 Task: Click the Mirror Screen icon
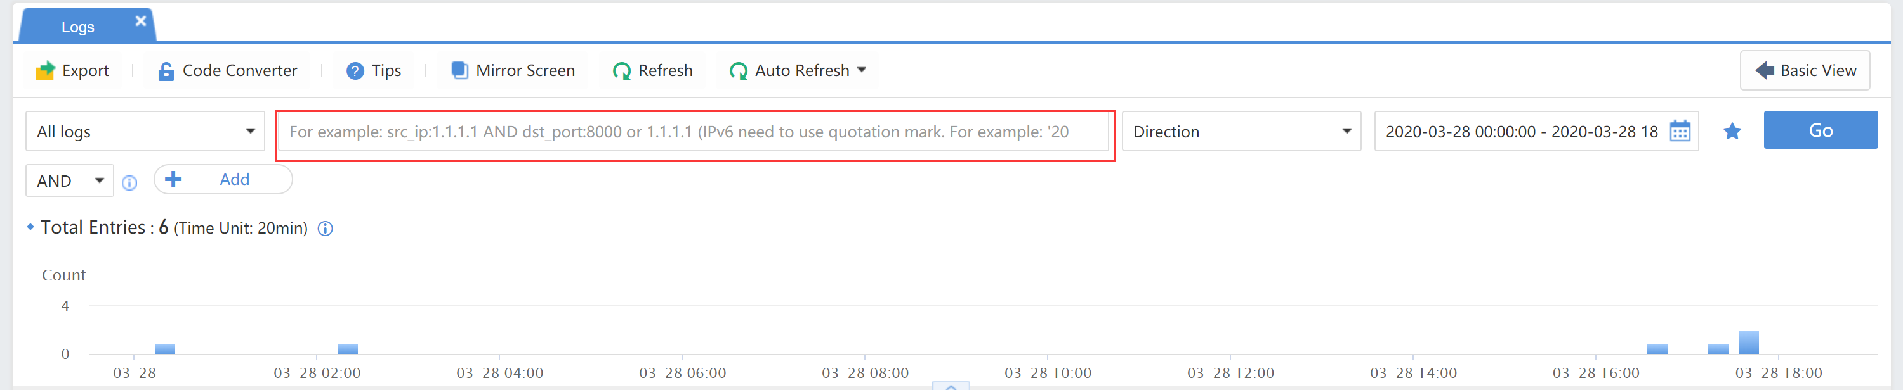coord(459,71)
